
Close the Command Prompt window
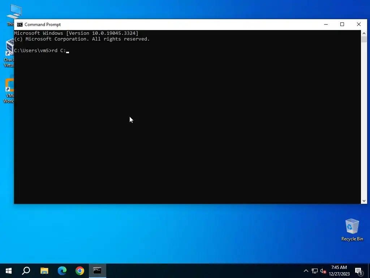[x=359, y=24]
